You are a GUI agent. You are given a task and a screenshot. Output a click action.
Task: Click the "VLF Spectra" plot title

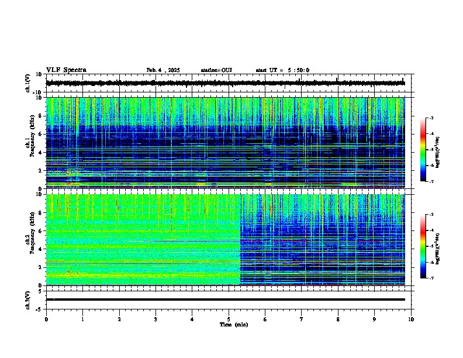pos(66,70)
